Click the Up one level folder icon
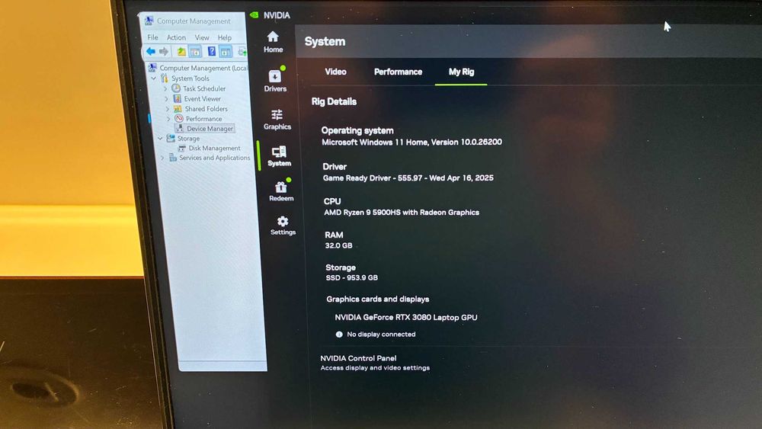762x429 pixels. point(181,52)
